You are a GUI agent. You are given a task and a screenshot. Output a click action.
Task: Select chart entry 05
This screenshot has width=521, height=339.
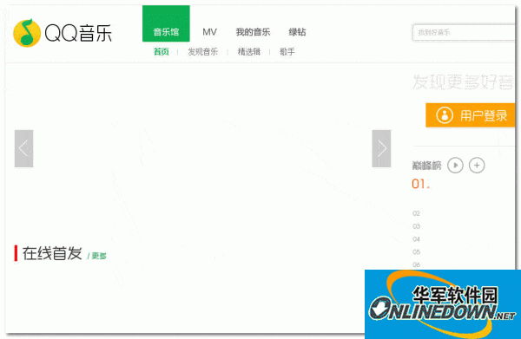(416, 252)
